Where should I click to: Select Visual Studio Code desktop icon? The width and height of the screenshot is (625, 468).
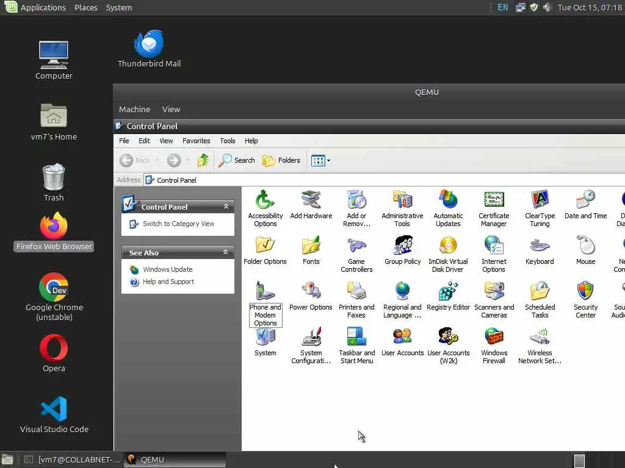point(54,414)
